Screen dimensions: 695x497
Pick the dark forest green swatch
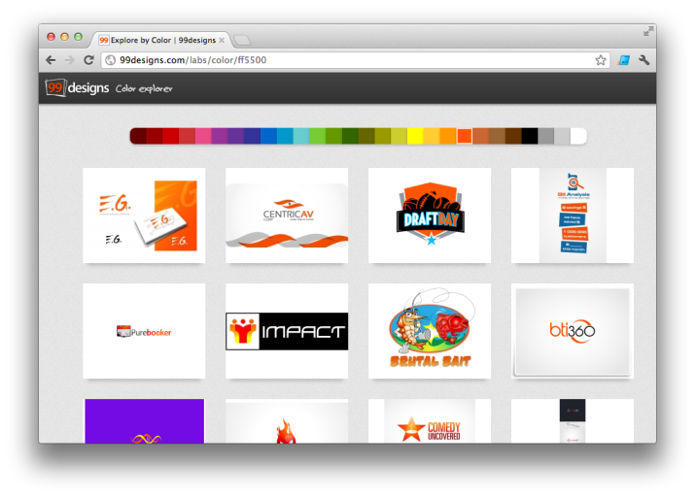350,136
